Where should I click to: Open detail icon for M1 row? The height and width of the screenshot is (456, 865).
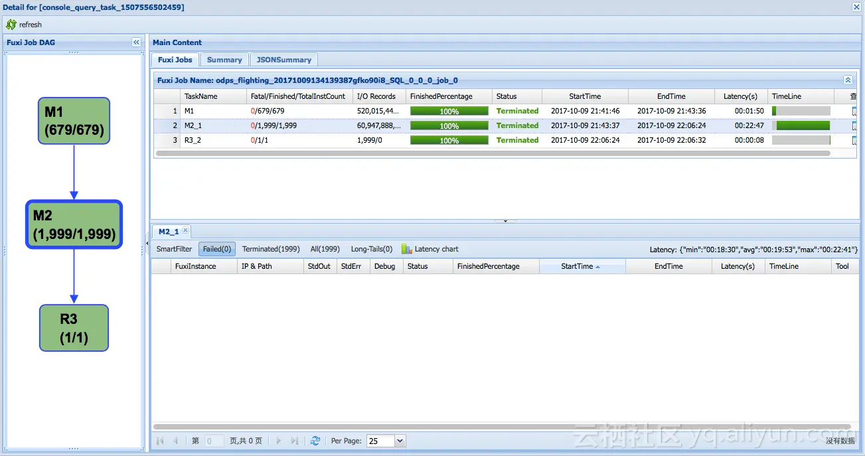point(854,112)
